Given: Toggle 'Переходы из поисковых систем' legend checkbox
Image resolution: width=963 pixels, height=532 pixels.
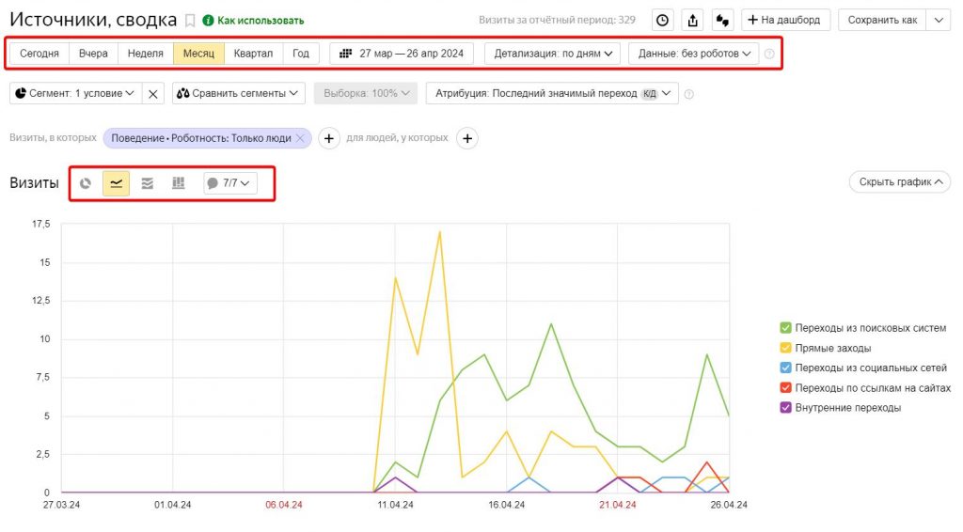Looking at the screenshot, I should pyautogui.click(x=785, y=328).
